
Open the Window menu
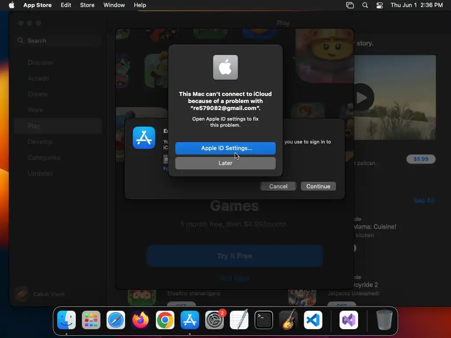pos(114,5)
